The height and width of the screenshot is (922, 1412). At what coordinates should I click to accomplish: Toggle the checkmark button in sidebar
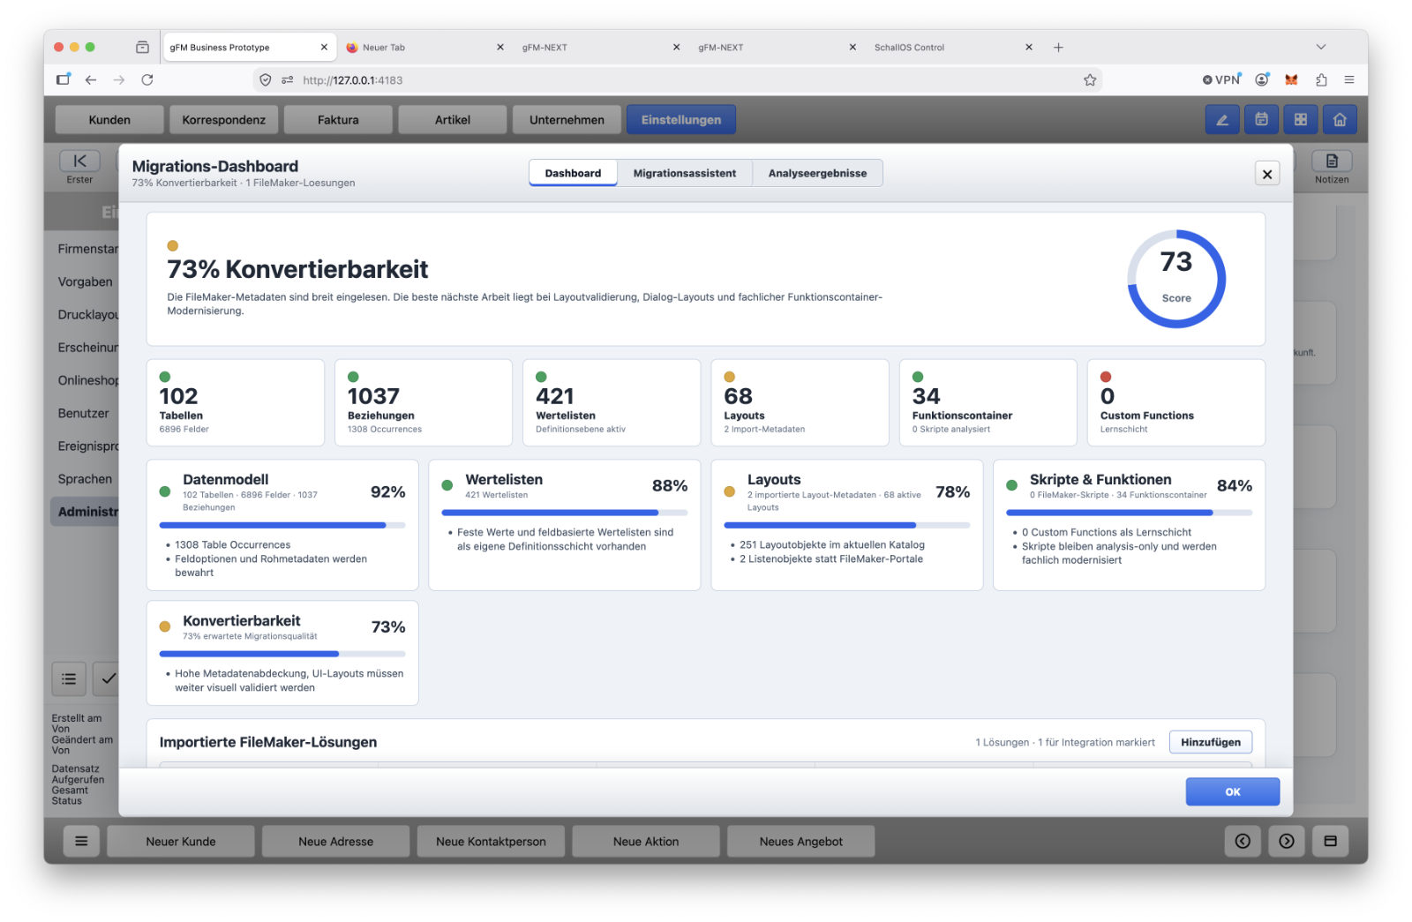[107, 678]
